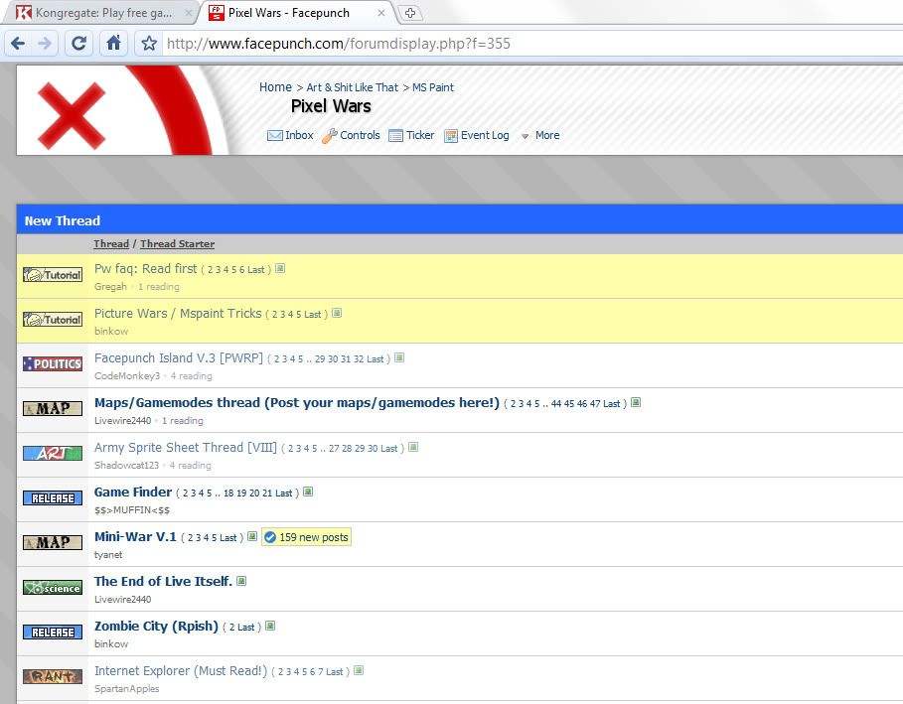The width and height of the screenshot is (903, 704).
Task: Click the Tutorial icon beside Picture Wars thread
Action: point(53,320)
